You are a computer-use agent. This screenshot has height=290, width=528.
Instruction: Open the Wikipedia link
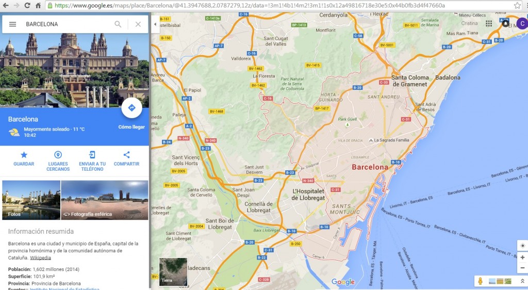pyautogui.click(x=40, y=257)
